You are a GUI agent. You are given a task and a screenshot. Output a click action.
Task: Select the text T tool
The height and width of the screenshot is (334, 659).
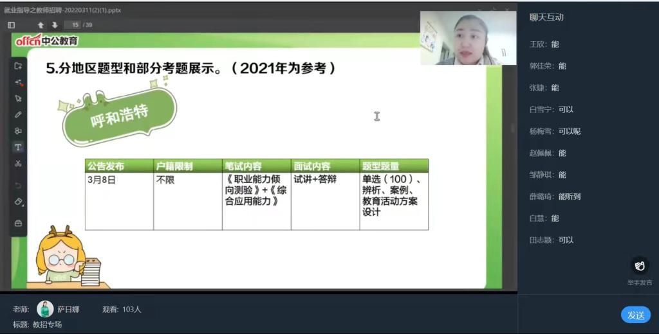pyautogui.click(x=18, y=147)
